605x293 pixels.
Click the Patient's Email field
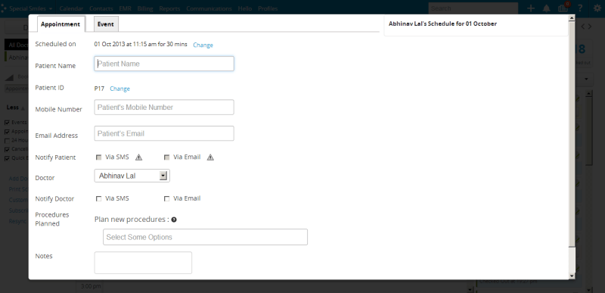[164, 133]
